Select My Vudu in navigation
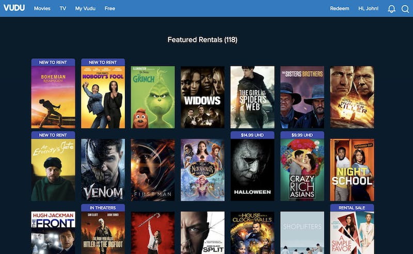This screenshot has height=254, width=413. 85,8
